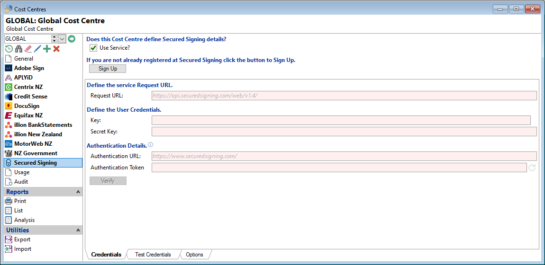Click the Sign Up button
545x265 pixels.
point(108,69)
